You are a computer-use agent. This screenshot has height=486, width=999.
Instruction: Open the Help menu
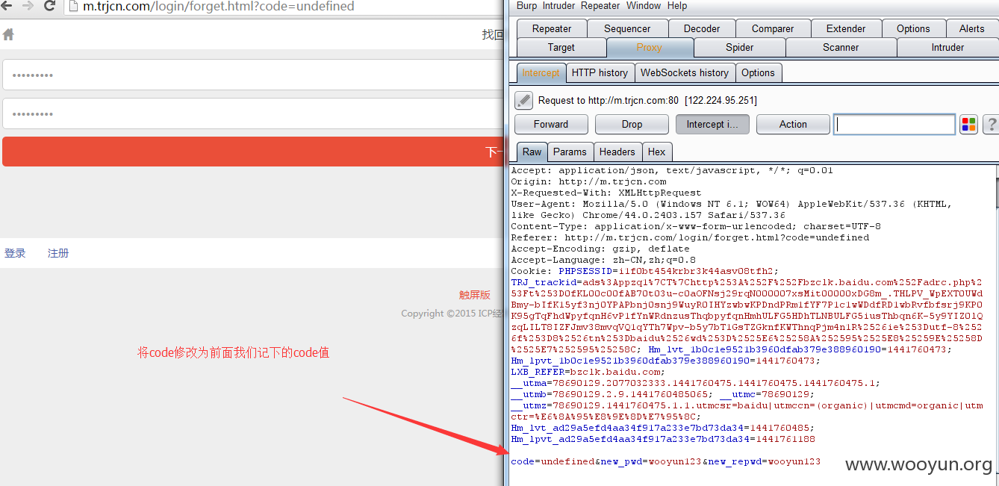point(677,6)
